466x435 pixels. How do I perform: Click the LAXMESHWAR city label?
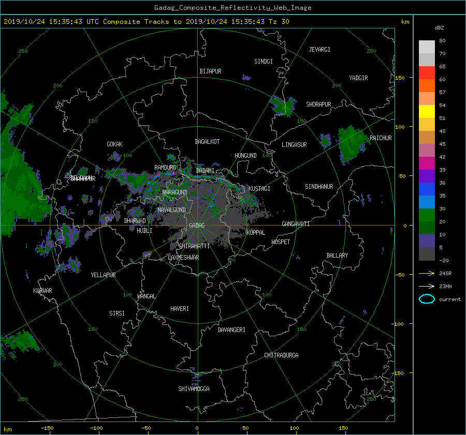183,258
